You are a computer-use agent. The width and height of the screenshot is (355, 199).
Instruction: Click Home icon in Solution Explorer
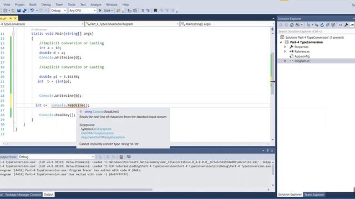[292, 25]
